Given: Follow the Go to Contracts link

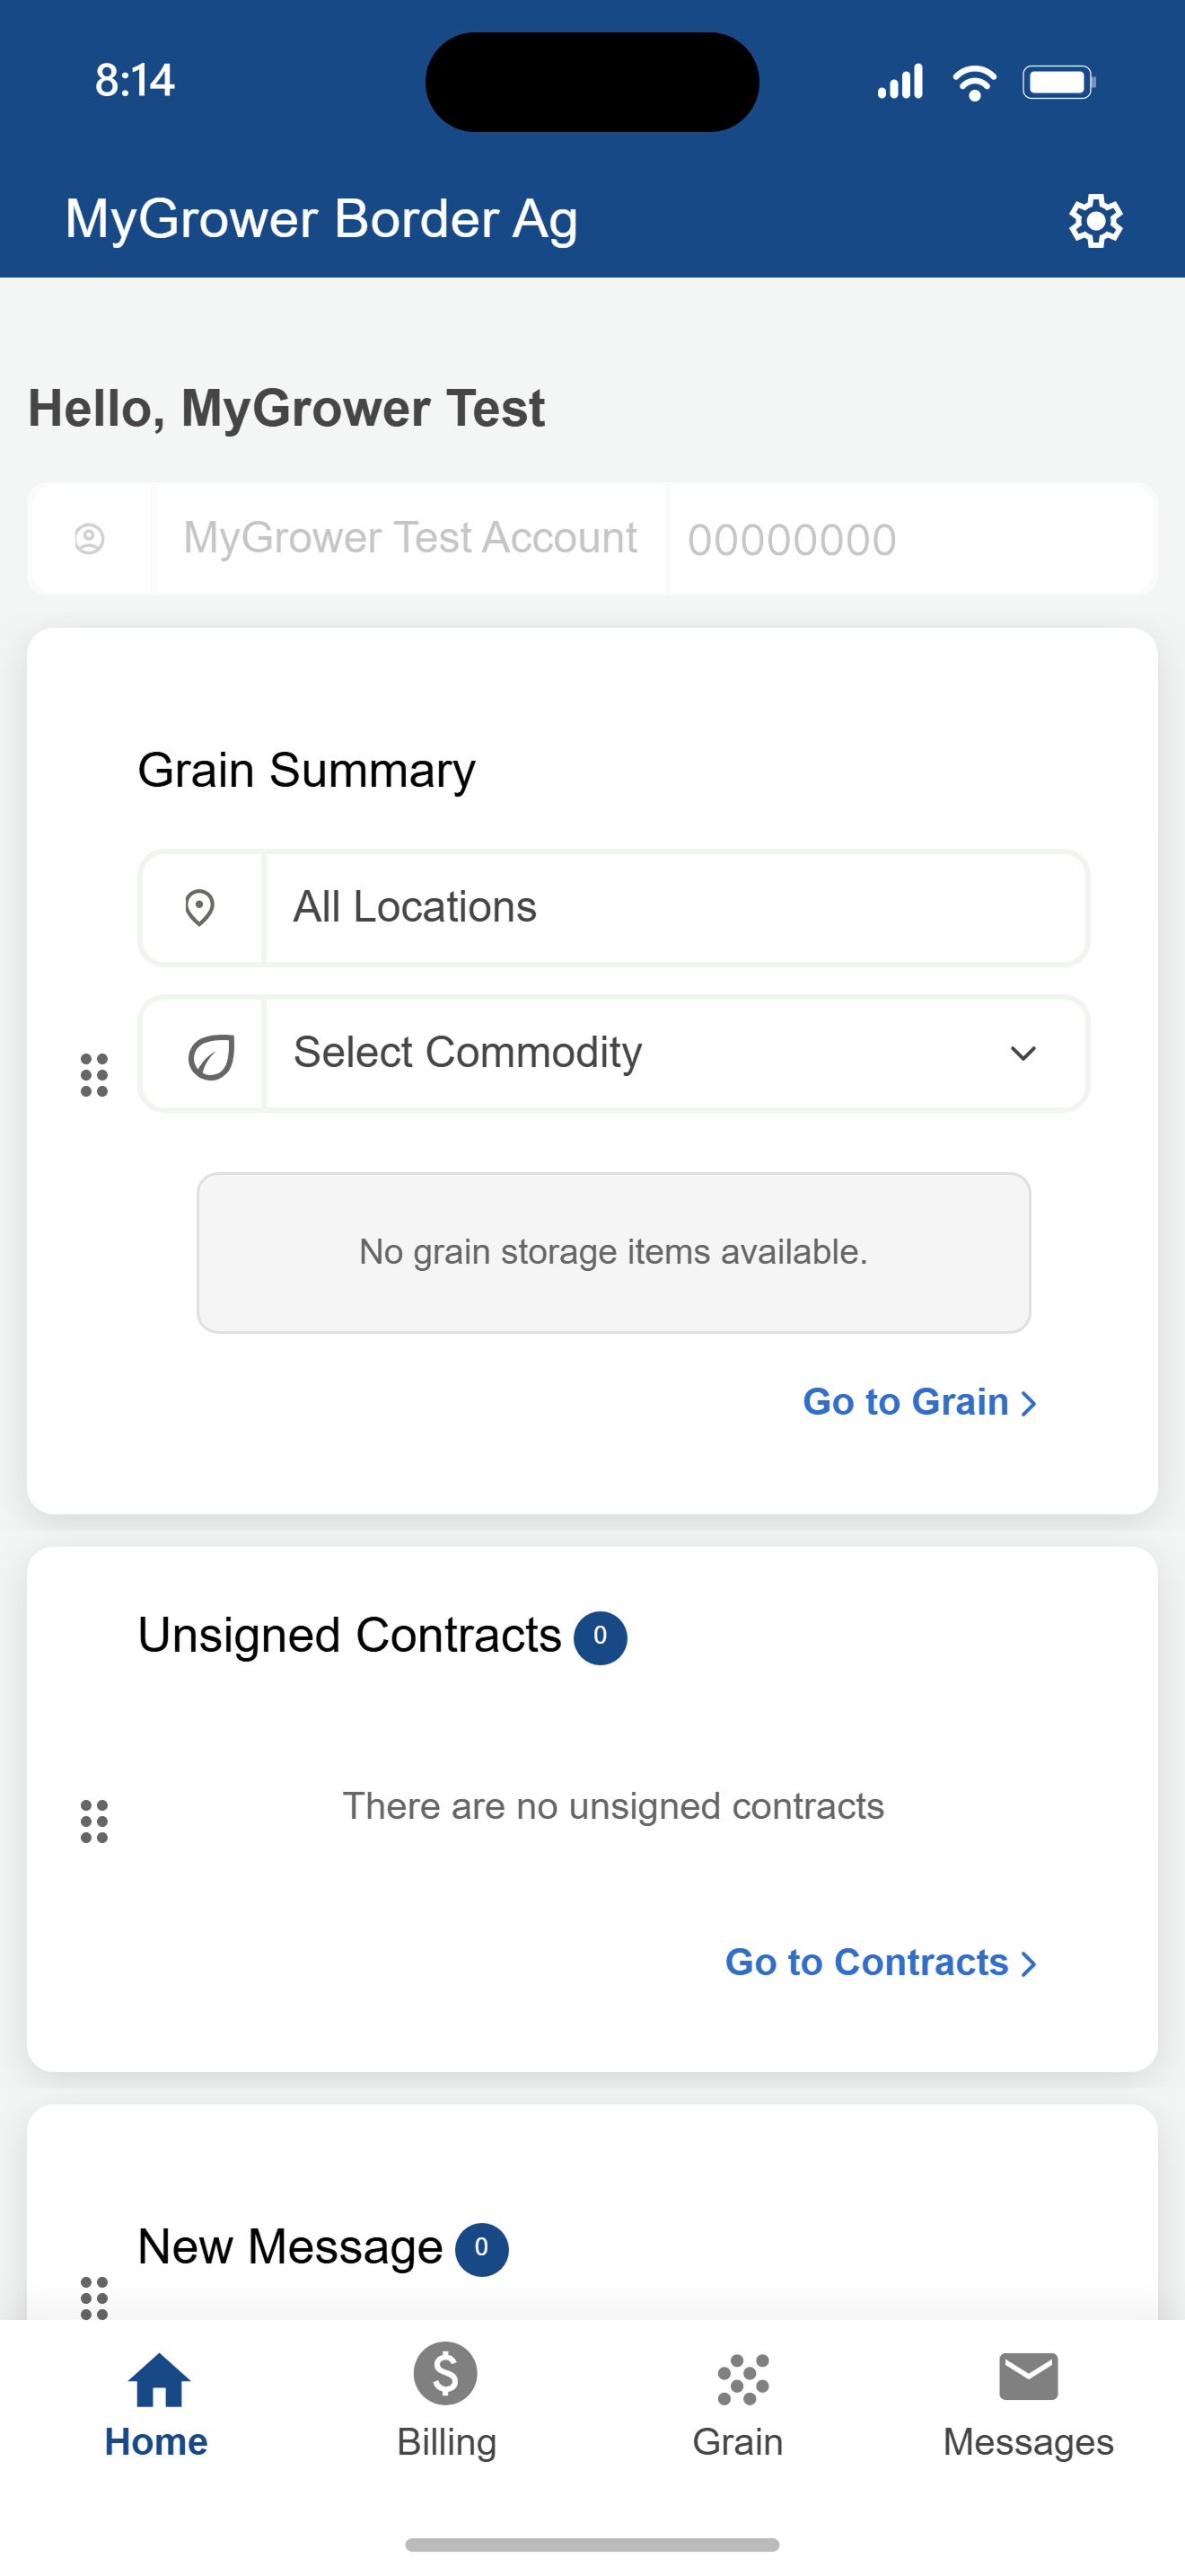Looking at the screenshot, I should tap(882, 1962).
